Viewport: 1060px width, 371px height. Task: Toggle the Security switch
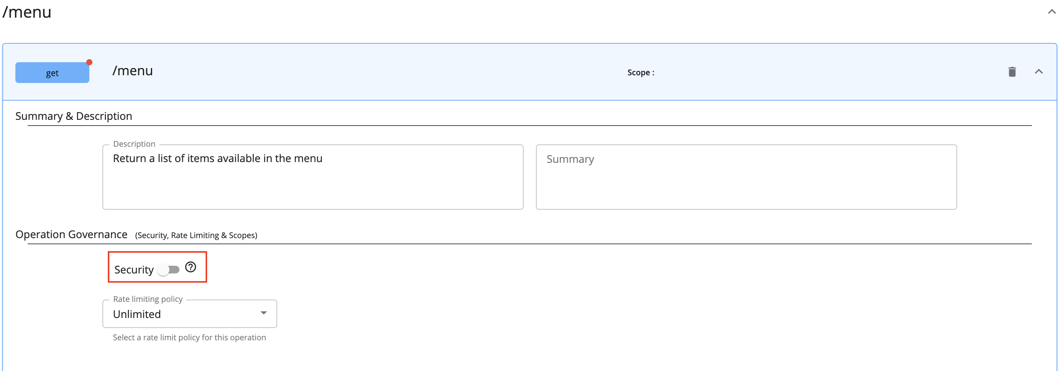(169, 270)
